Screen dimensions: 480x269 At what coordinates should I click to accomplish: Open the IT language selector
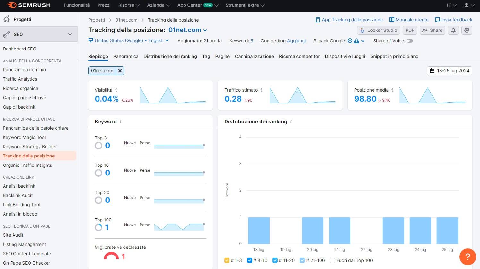click(x=452, y=5)
